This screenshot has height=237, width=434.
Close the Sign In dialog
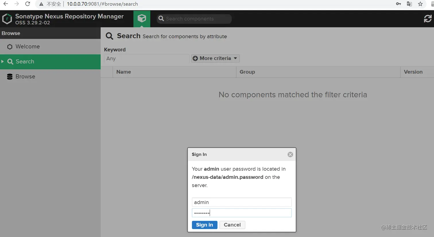tap(290, 154)
